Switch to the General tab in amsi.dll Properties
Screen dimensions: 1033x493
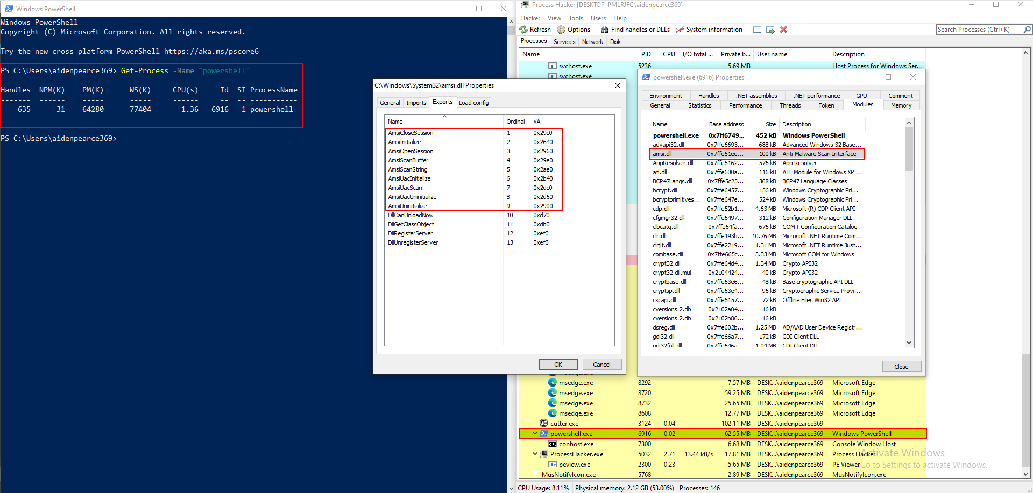pyautogui.click(x=390, y=103)
